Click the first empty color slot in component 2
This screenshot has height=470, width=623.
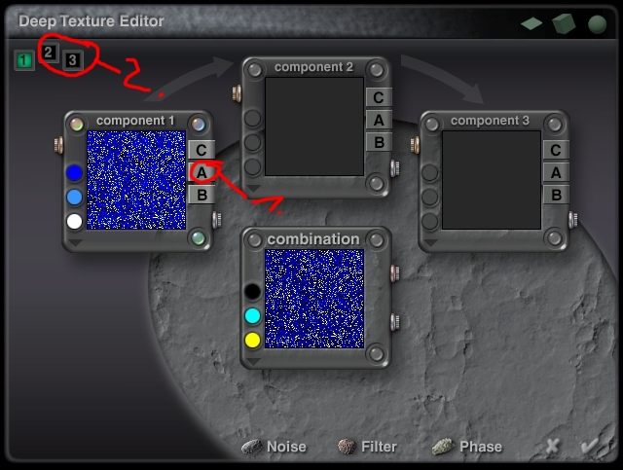[x=252, y=119]
